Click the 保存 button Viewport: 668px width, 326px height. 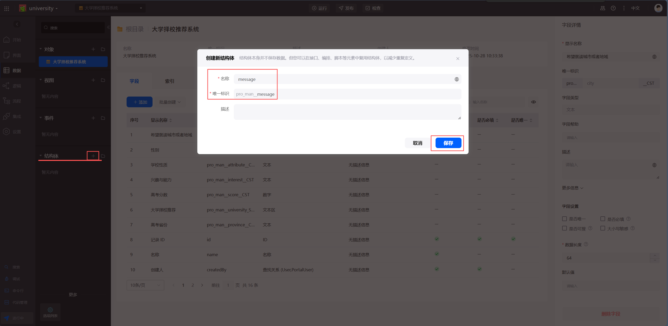click(448, 143)
